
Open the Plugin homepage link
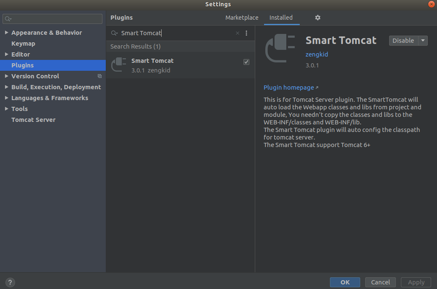pyautogui.click(x=290, y=88)
